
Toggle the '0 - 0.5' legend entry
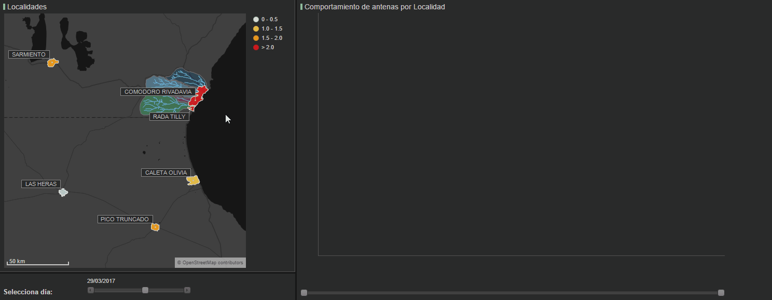tap(269, 19)
